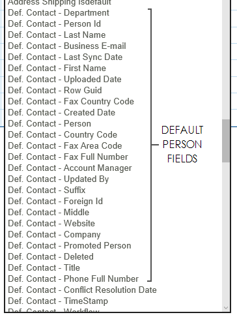The width and height of the screenshot is (237, 317).
Task: Select Def. Contact - Last Sync Date
Action: pyautogui.click(x=65, y=57)
